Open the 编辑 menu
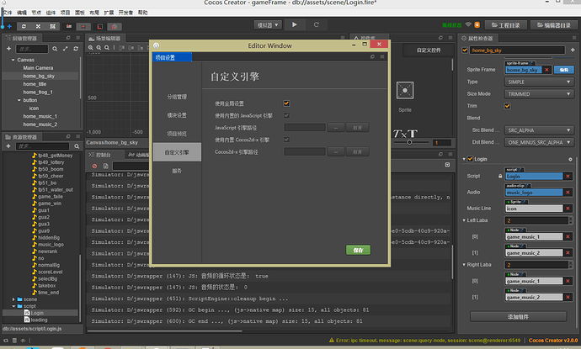This screenshot has width=581, height=349. (x=22, y=13)
